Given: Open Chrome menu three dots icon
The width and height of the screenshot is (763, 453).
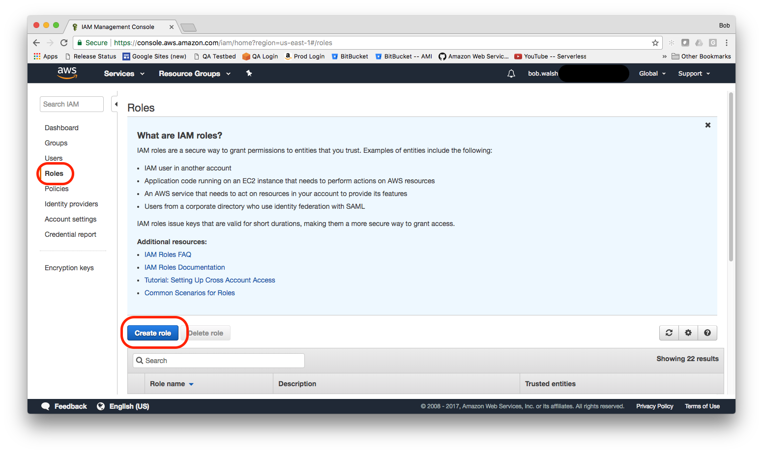Looking at the screenshot, I should coord(727,43).
